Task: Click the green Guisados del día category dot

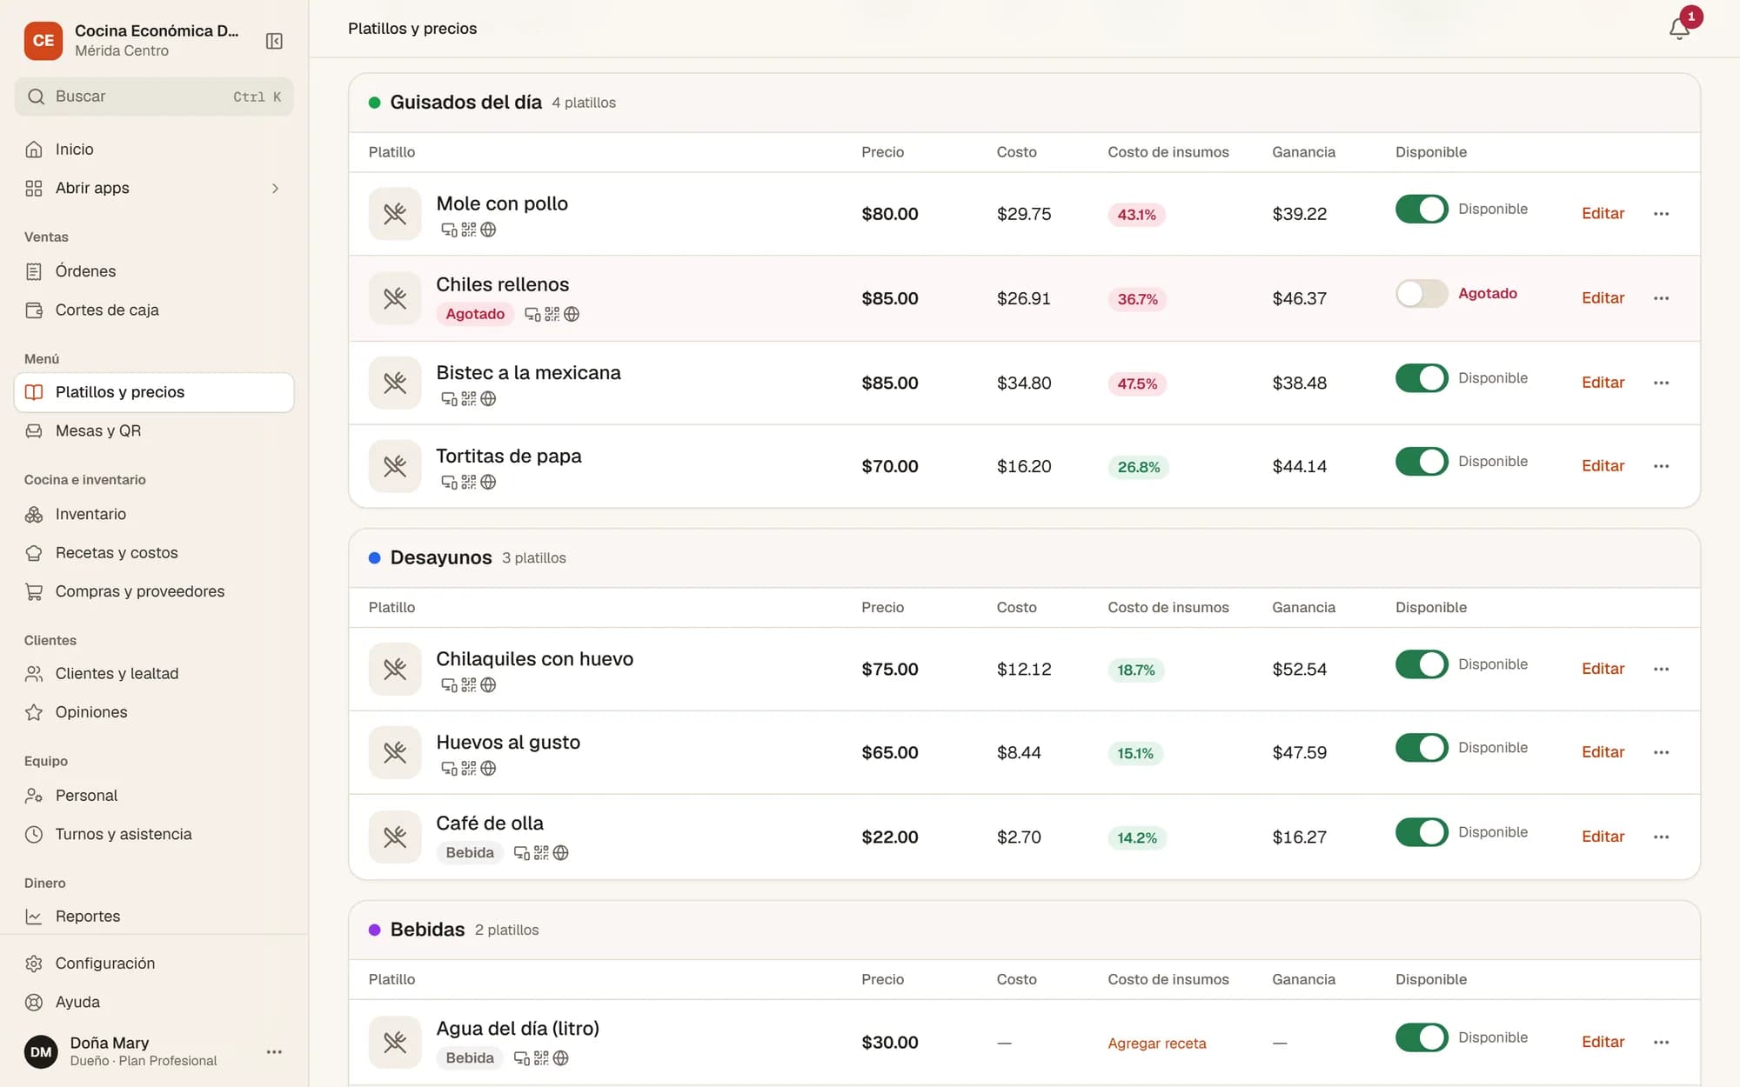Action: (x=375, y=103)
